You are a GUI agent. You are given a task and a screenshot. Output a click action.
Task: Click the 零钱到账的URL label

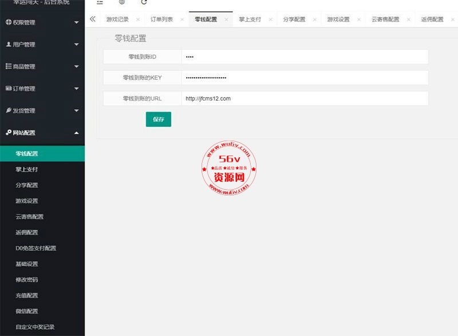[x=142, y=99]
